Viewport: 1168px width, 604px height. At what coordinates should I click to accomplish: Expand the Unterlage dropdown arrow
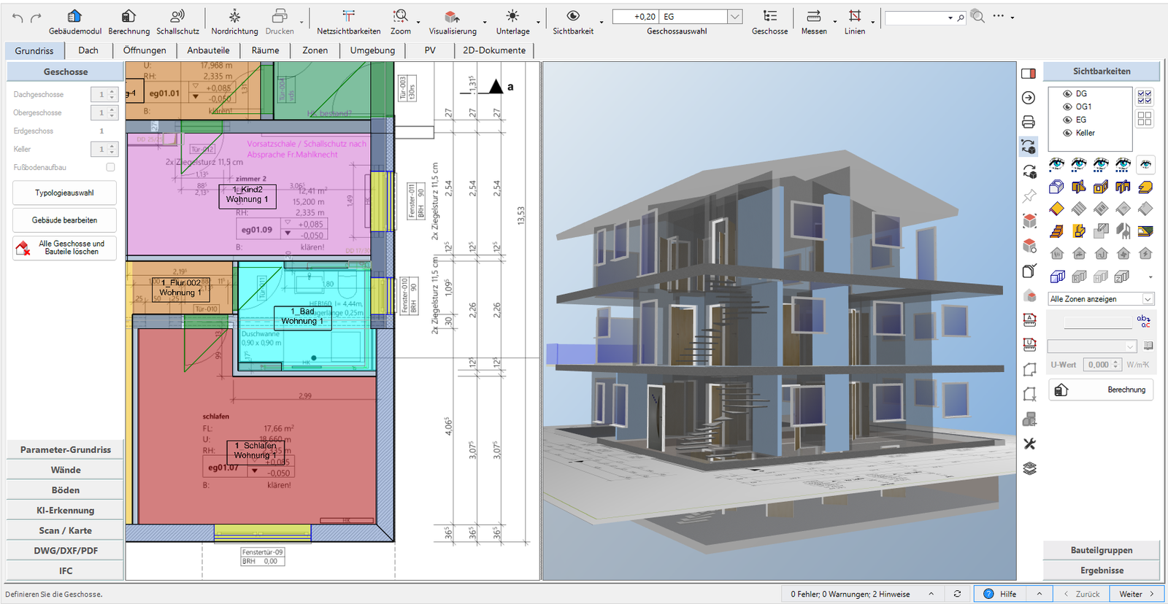coord(538,21)
